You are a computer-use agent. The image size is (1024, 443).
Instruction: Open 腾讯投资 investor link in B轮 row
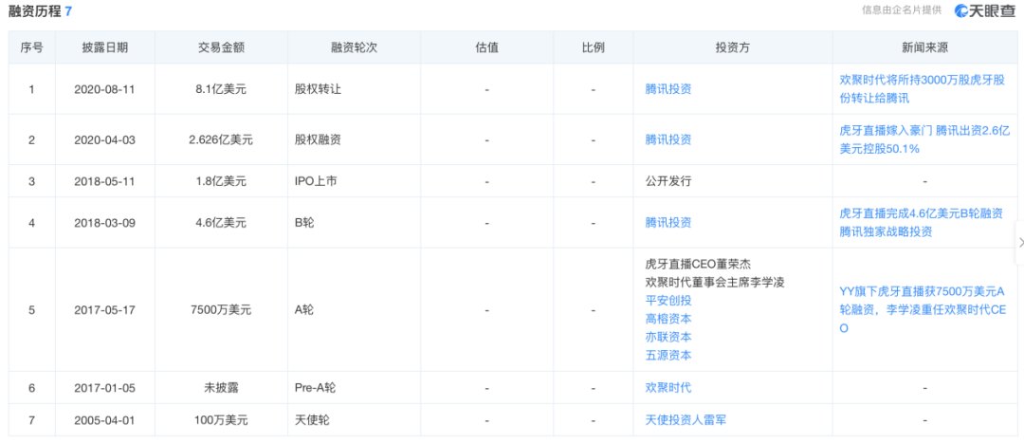(668, 222)
